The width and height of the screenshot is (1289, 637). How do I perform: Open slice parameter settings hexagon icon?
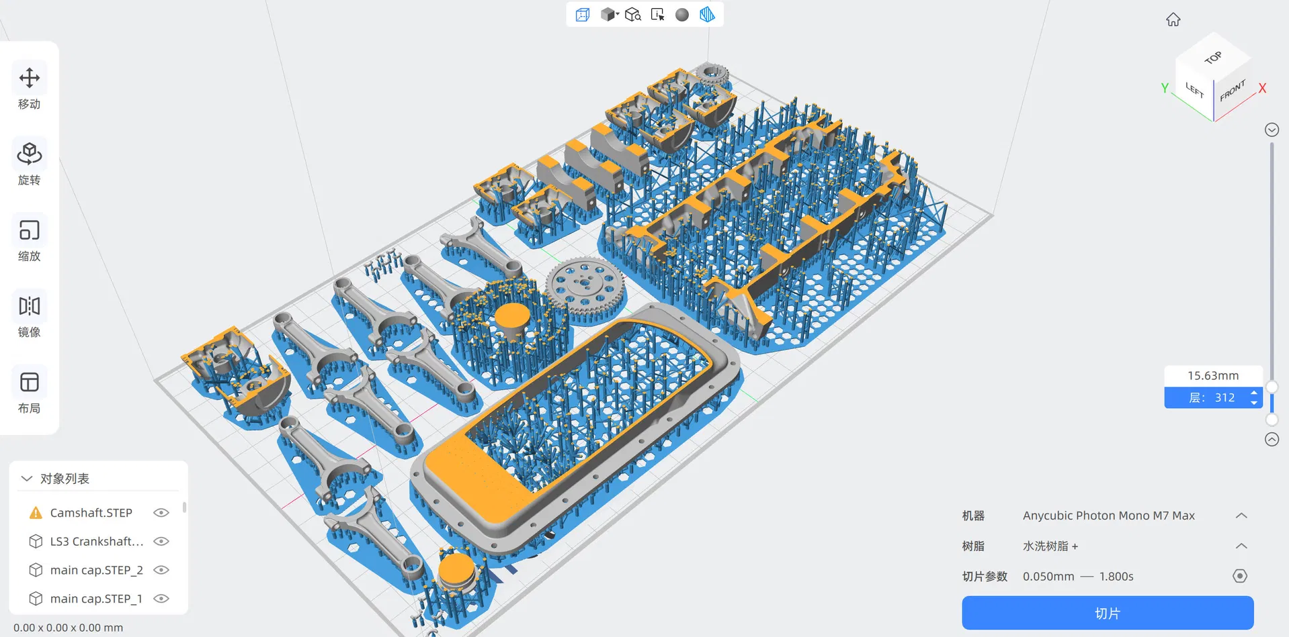1239,576
